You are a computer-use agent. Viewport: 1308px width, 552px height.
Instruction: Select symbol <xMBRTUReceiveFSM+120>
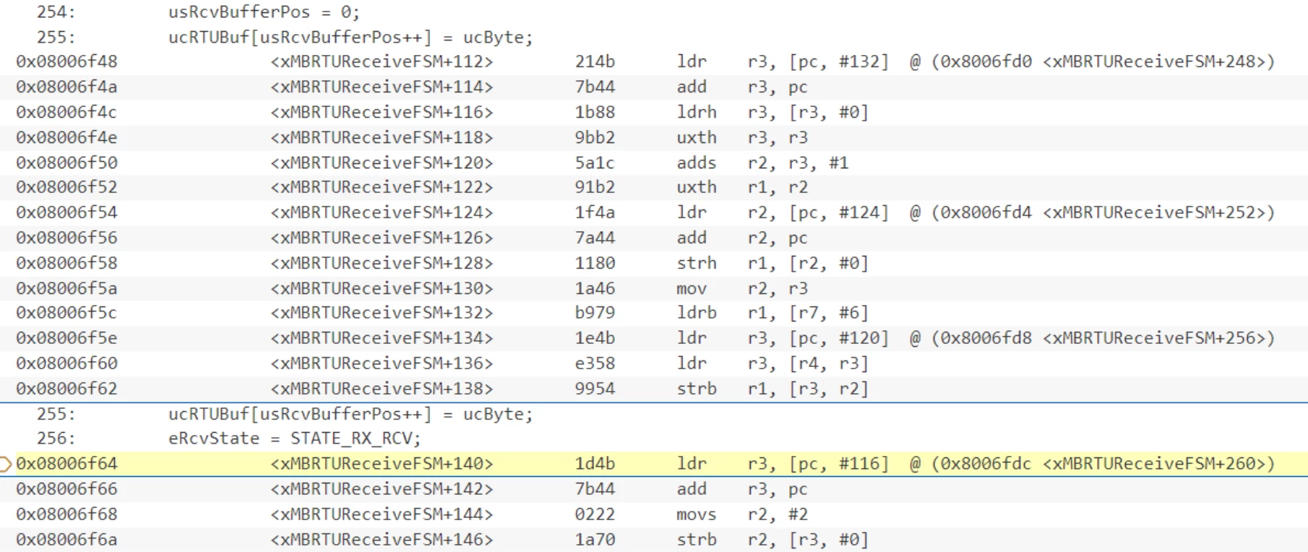click(382, 163)
